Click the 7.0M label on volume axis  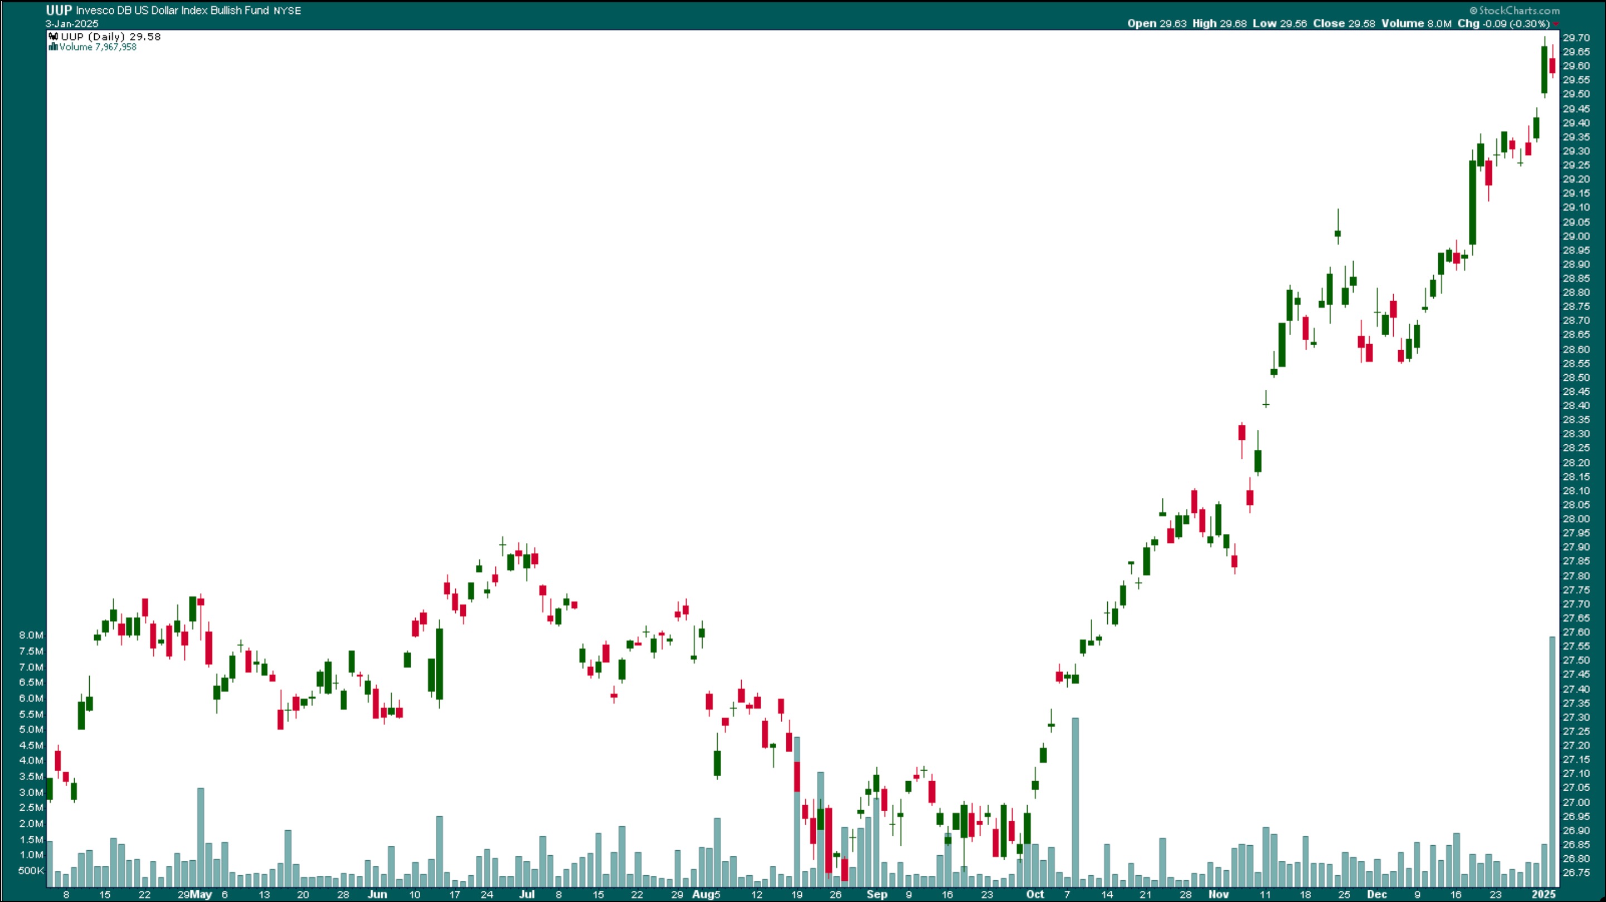(31, 667)
